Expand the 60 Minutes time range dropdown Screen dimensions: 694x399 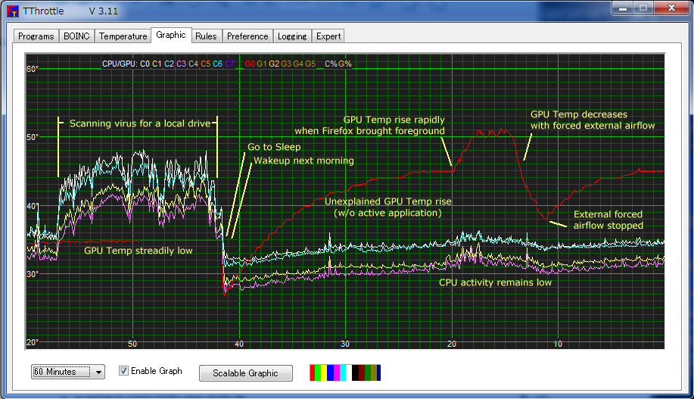click(67, 372)
